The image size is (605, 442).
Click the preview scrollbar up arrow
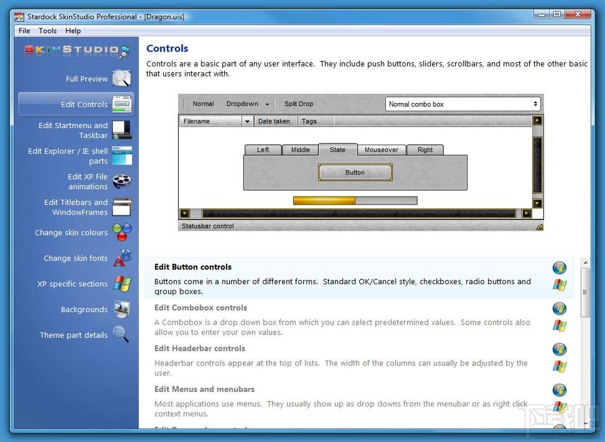click(537, 121)
